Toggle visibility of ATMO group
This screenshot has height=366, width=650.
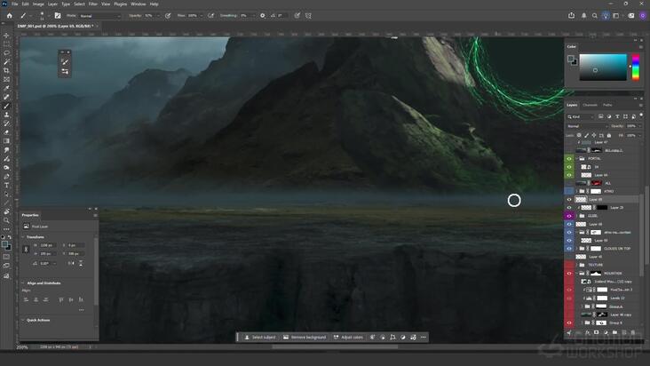[x=569, y=192]
